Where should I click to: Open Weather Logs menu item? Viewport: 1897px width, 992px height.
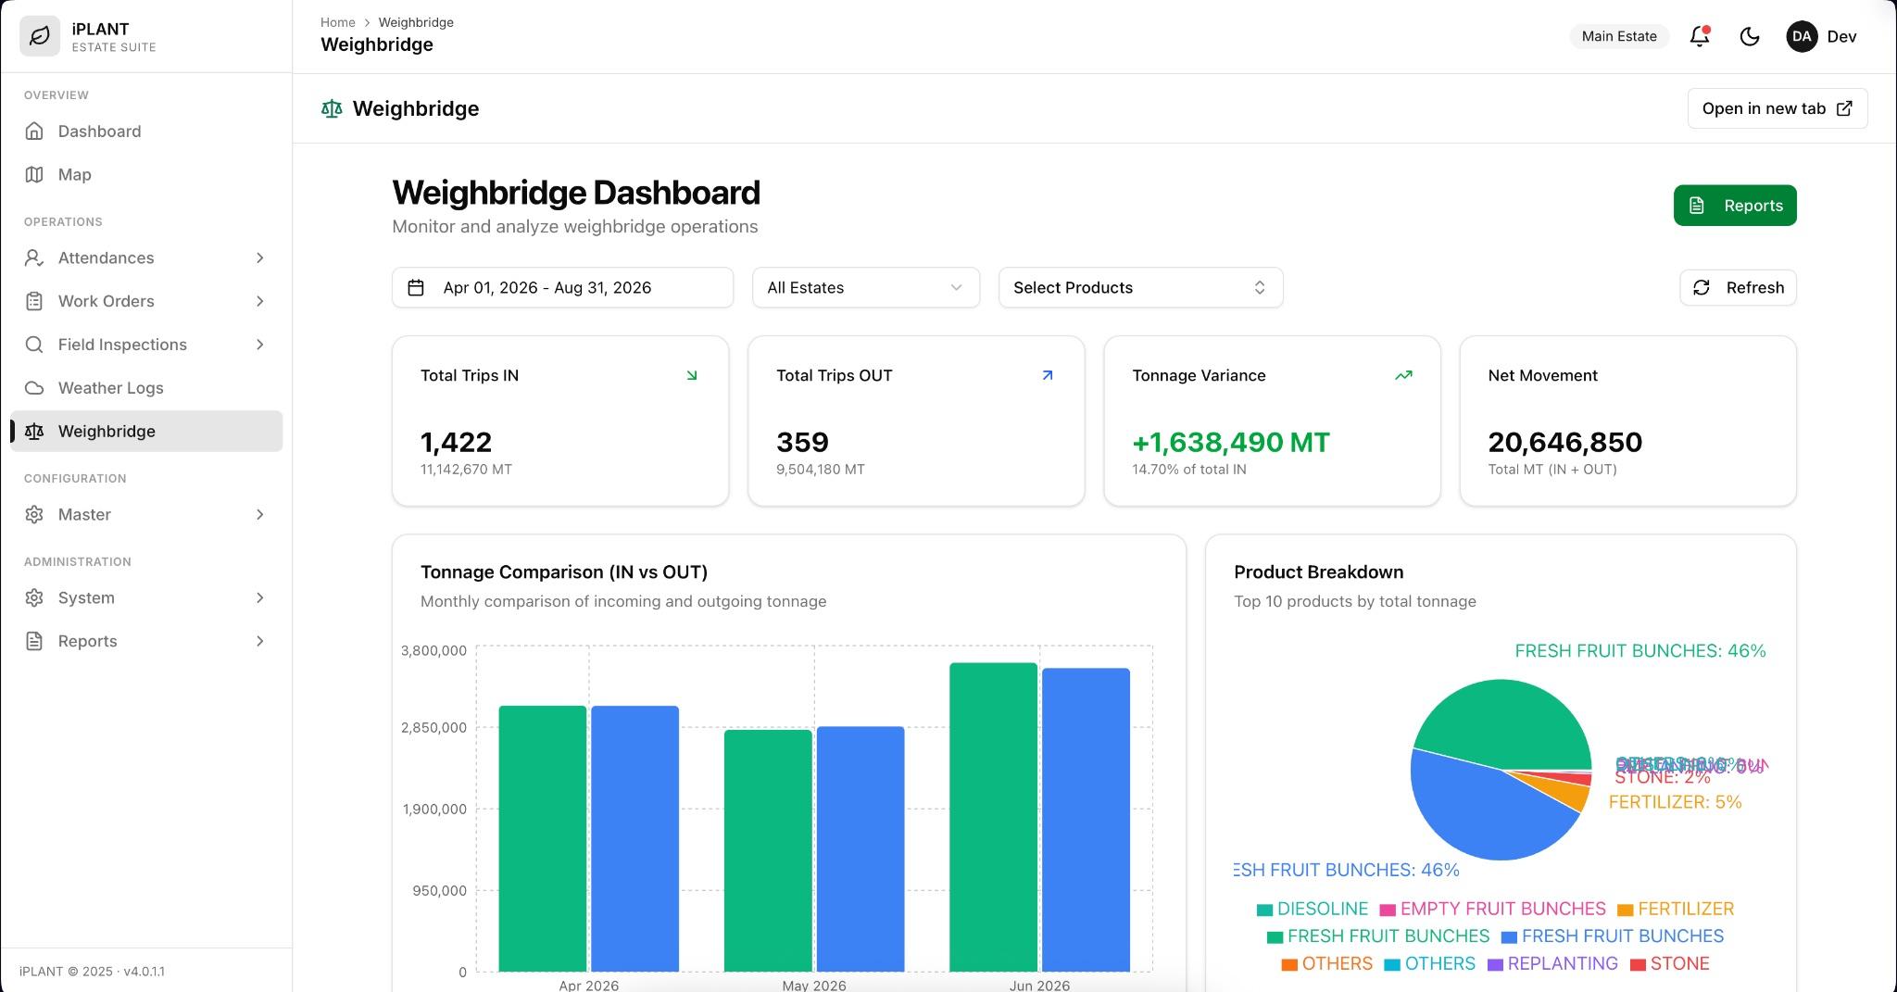point(146,388)
